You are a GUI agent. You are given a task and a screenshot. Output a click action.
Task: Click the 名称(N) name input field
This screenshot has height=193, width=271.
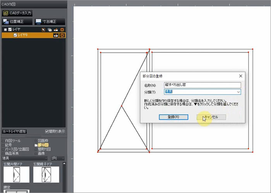202,85
